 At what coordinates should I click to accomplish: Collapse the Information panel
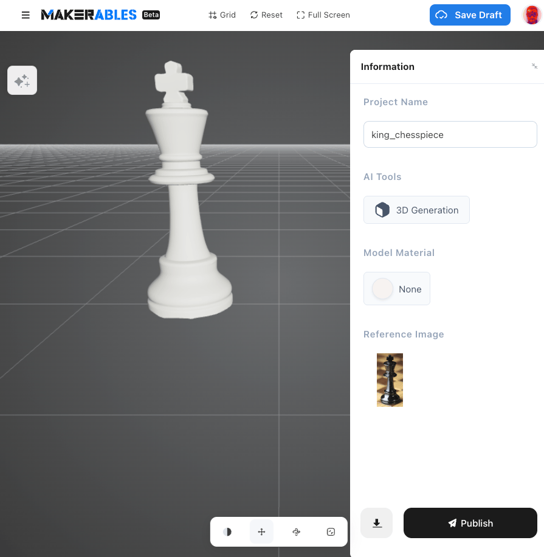coord(534,66)
